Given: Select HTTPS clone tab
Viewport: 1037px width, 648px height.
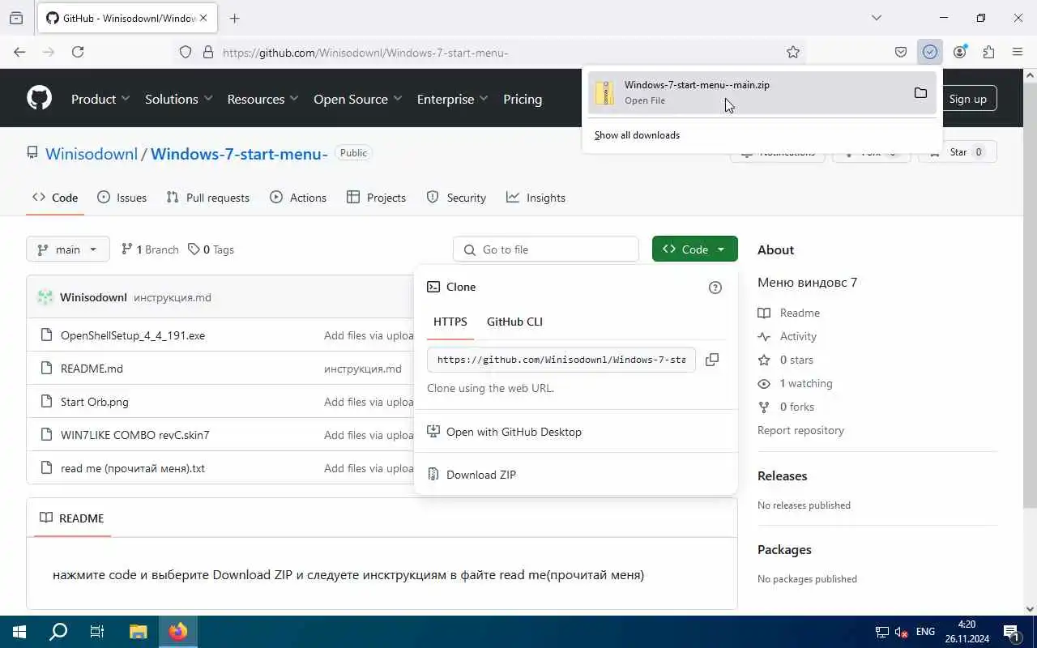Looking at the screenshot, I should tap(450, 322).
